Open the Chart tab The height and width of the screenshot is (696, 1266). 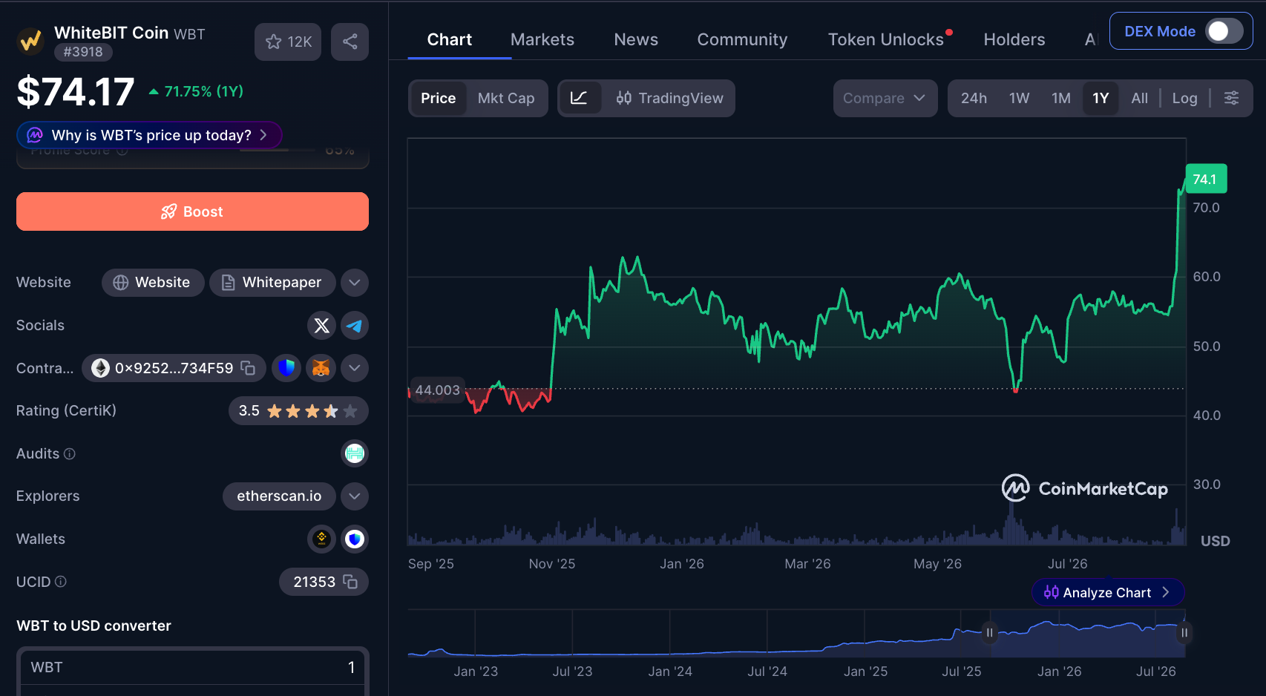[450, 39]
